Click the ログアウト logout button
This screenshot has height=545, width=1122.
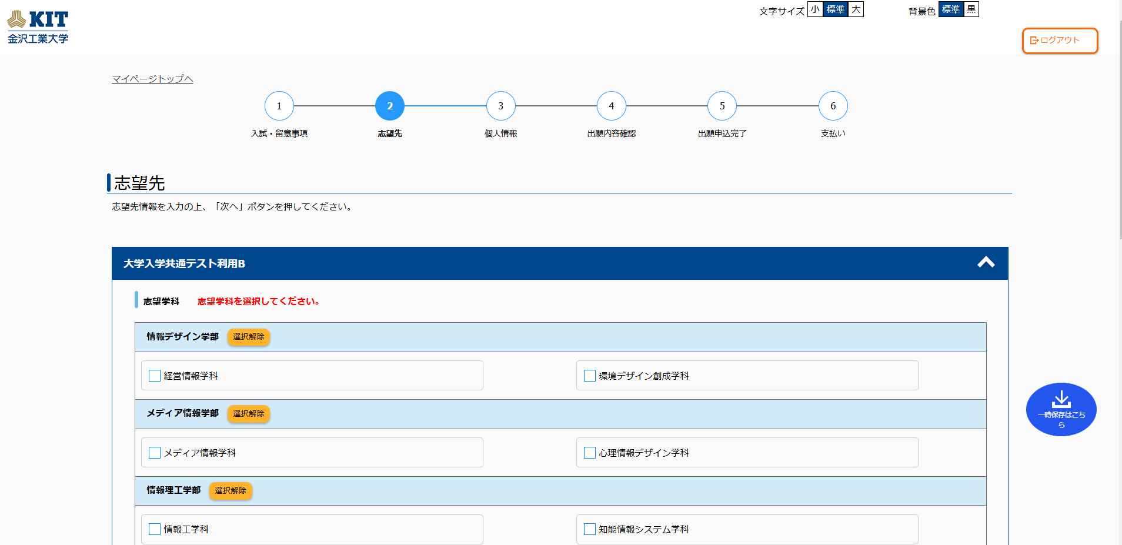tap(1060, 41)
